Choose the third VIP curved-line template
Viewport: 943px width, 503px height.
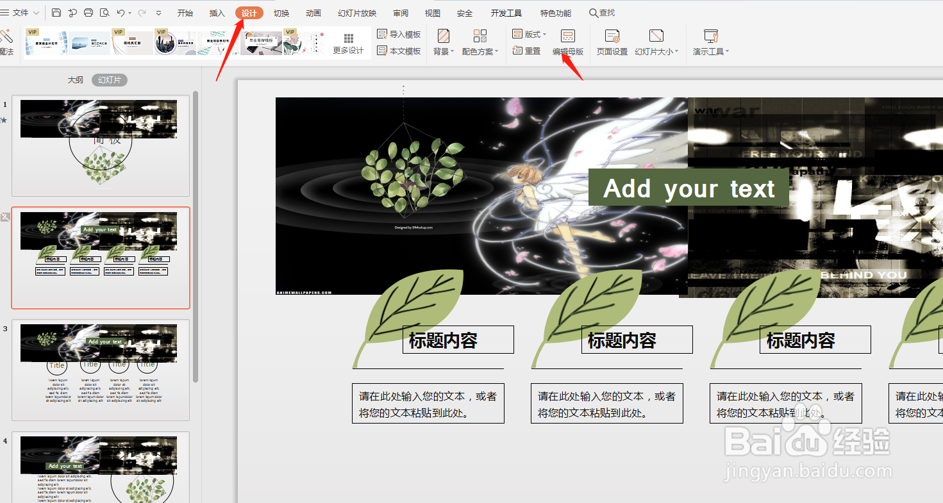click(x=133, y=42)
